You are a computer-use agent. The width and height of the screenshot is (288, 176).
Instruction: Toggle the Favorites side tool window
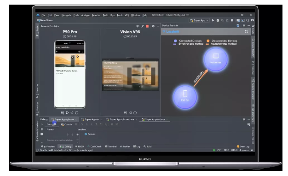point(37,109)
